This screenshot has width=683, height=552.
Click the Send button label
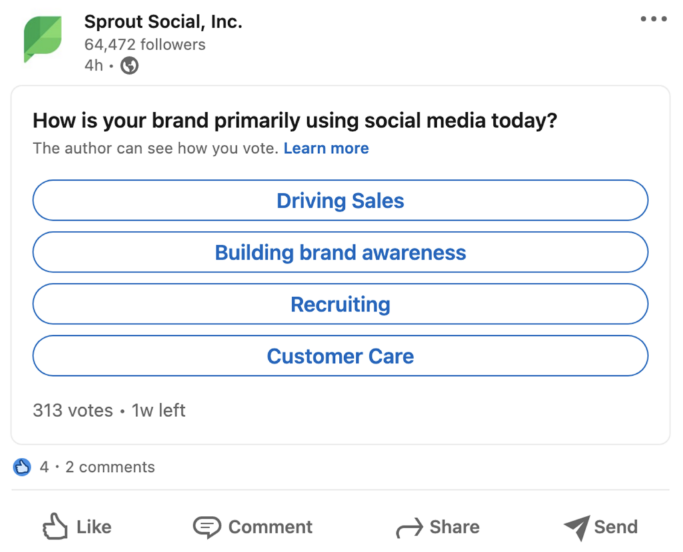pyautogui.click(x=616, y=527)
